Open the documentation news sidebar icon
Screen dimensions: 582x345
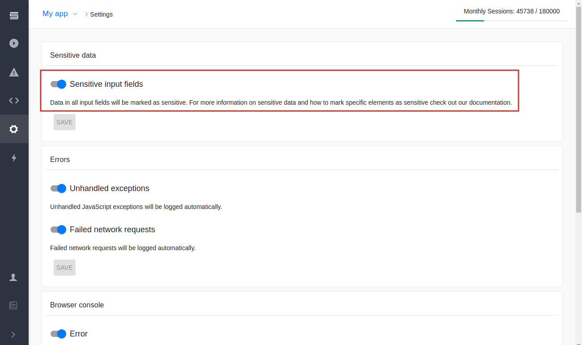click(13, 306)
